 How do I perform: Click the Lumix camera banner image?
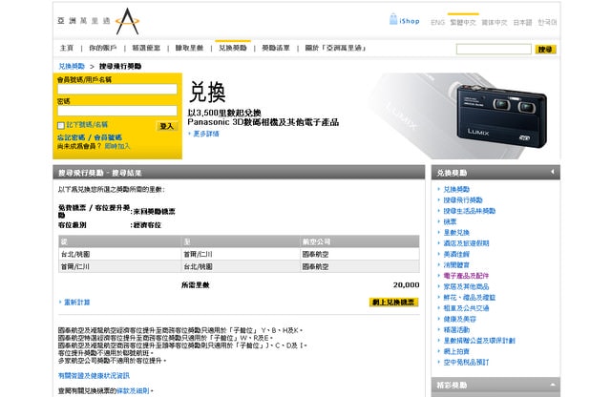point(501,115)
